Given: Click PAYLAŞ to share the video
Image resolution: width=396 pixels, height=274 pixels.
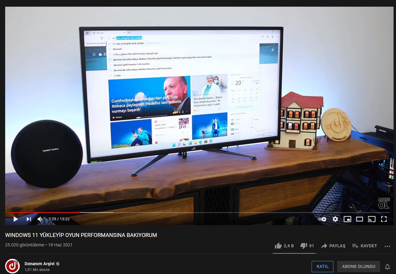Looking at the screenshot, I should [333, 246].
